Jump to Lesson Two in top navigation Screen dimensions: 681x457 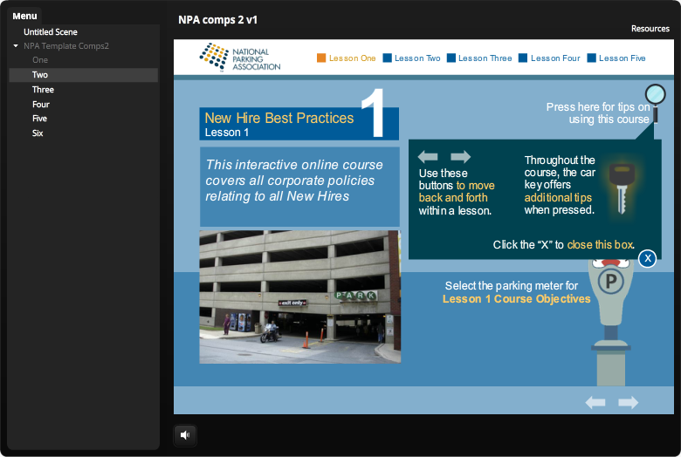pos(411,58)
